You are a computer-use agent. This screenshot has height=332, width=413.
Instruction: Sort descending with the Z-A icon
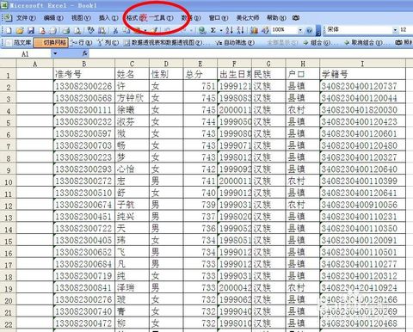point(240,30)
